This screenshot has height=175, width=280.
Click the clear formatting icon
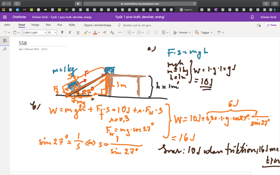112,32
